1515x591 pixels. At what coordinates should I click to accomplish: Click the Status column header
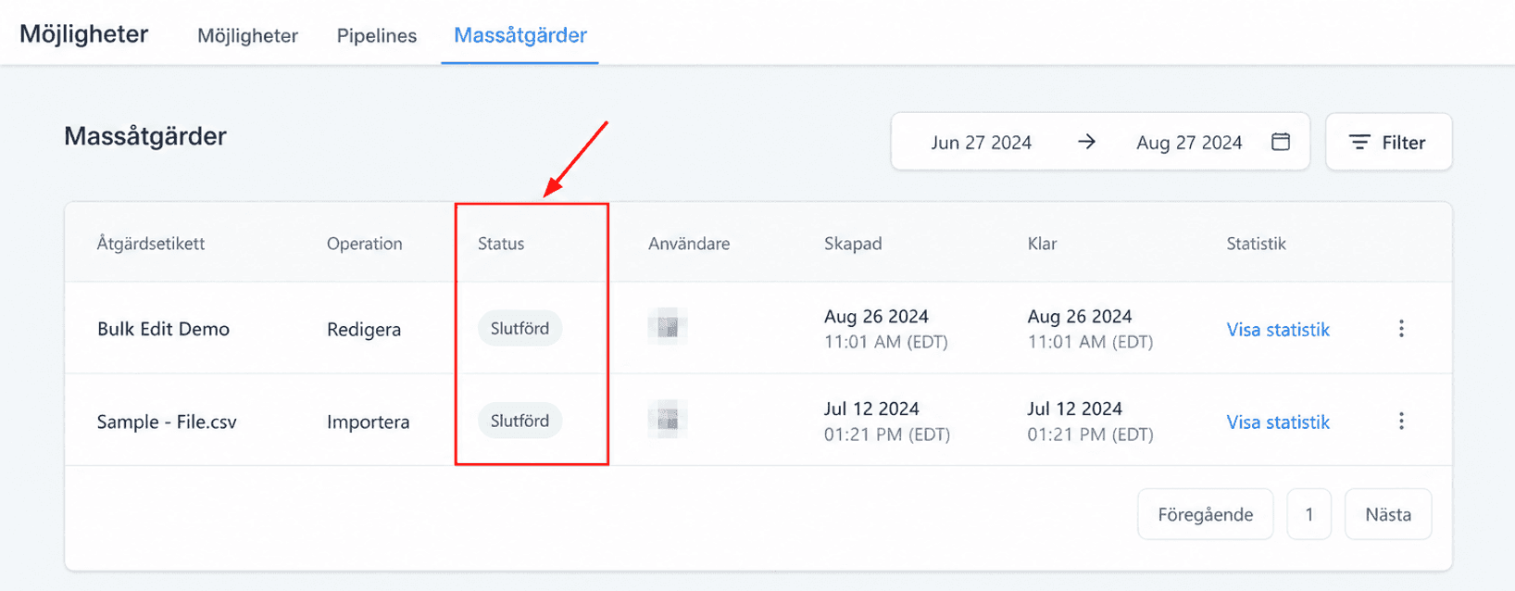click(501, 244)
